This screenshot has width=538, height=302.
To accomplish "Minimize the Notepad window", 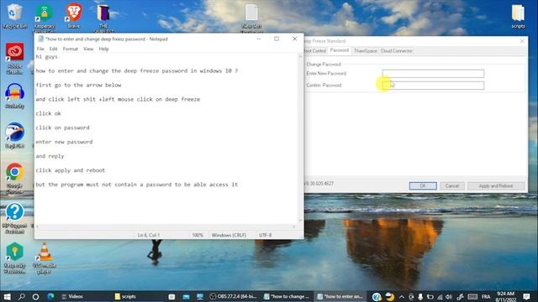I will (259, 39).
